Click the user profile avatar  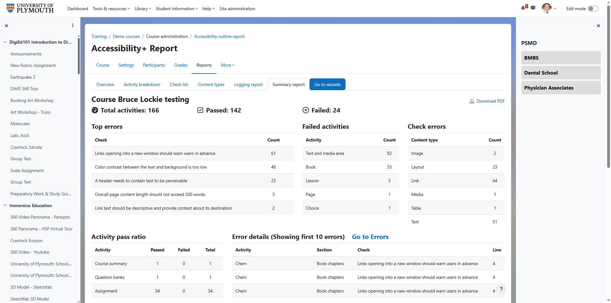click(x=547, y=8)
